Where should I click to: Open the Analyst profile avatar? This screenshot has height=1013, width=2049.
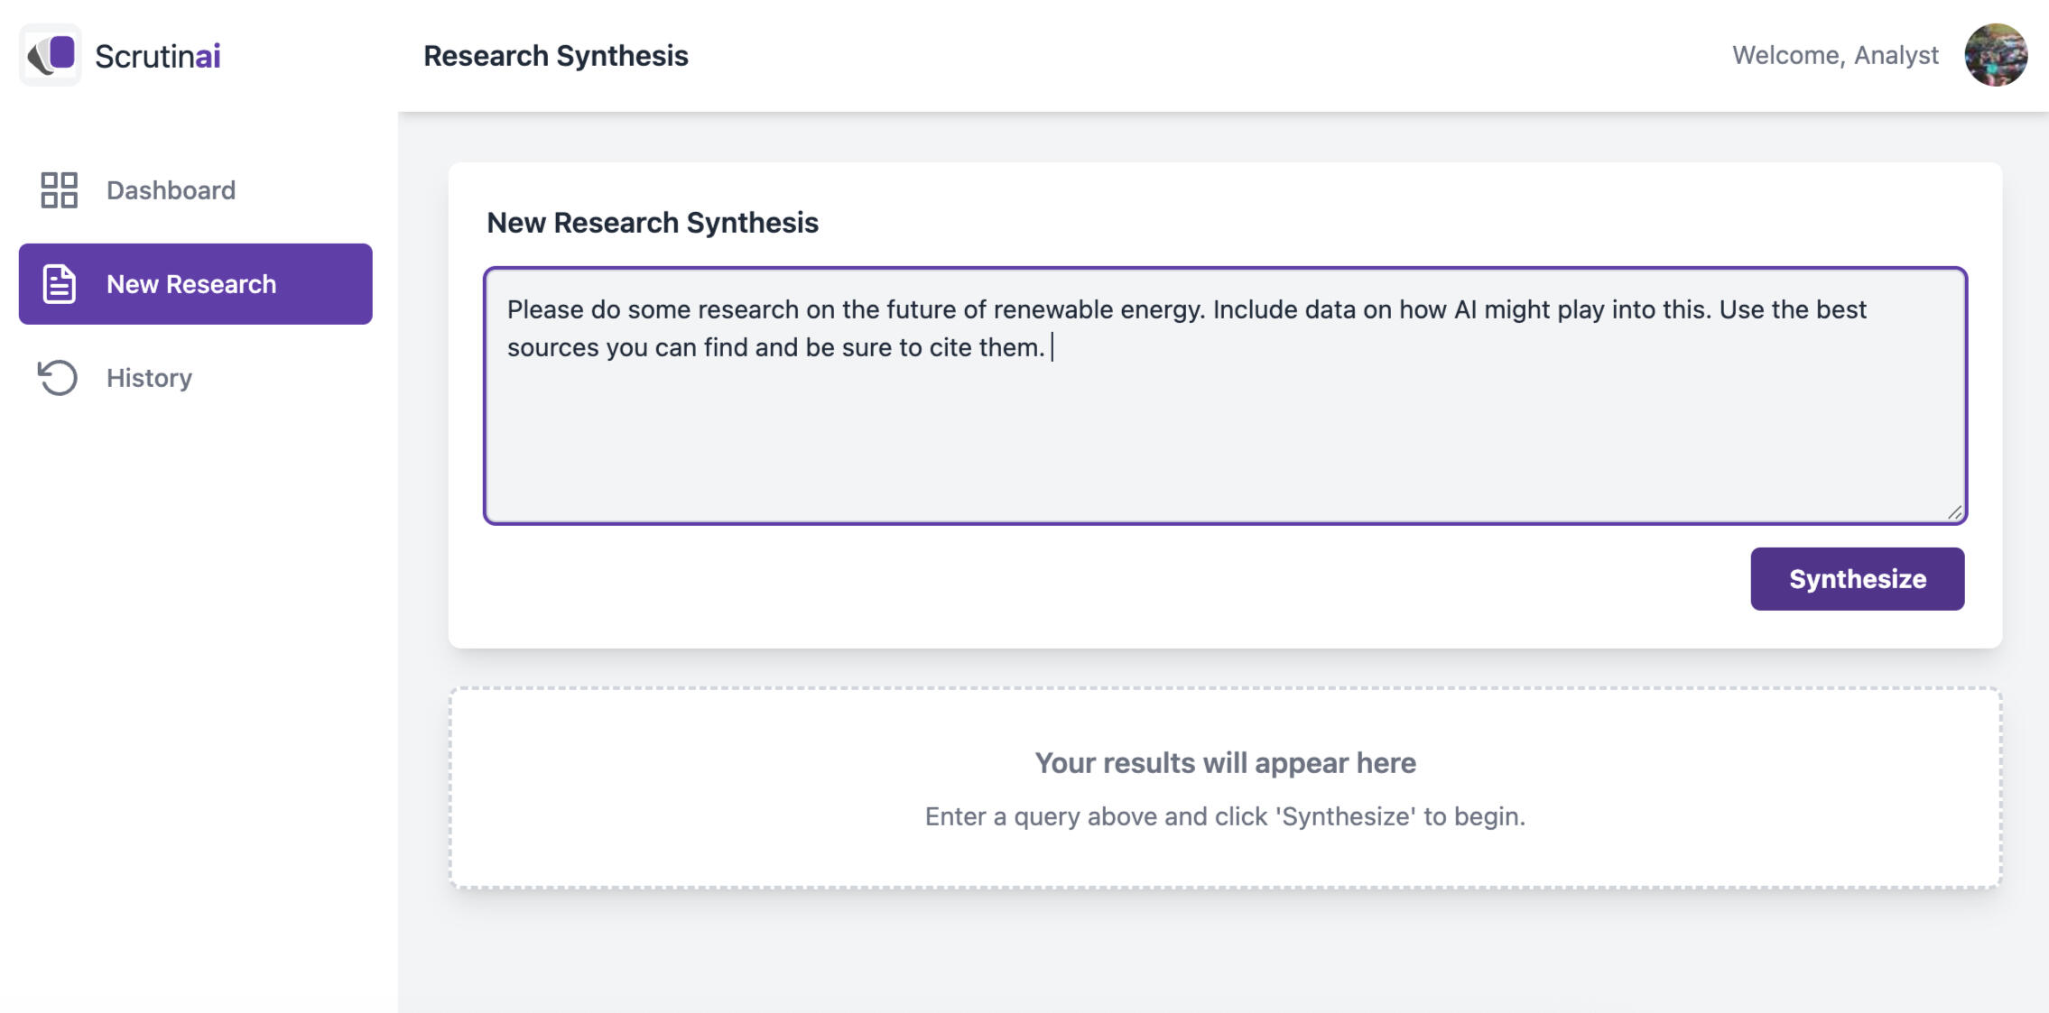tap(1996, 55)
